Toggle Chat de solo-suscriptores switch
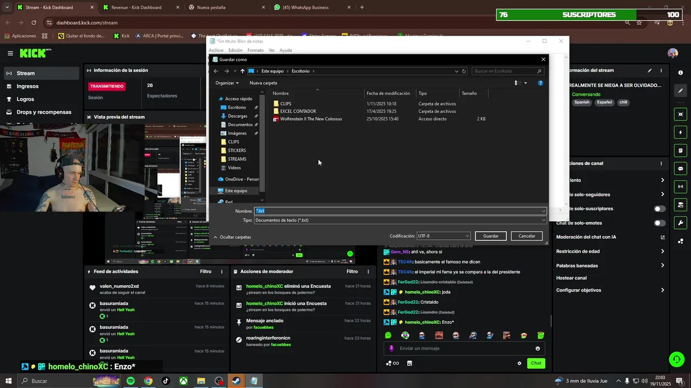Screen dimensions: 691x388 click(x=660, y=209)
